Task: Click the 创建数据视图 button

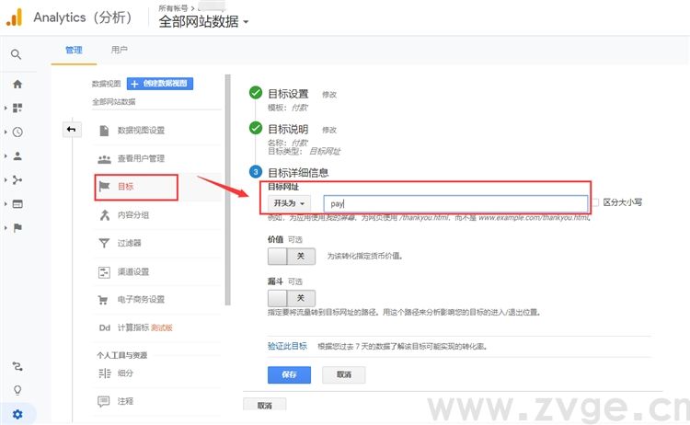Action: click(x=160, y=84)
